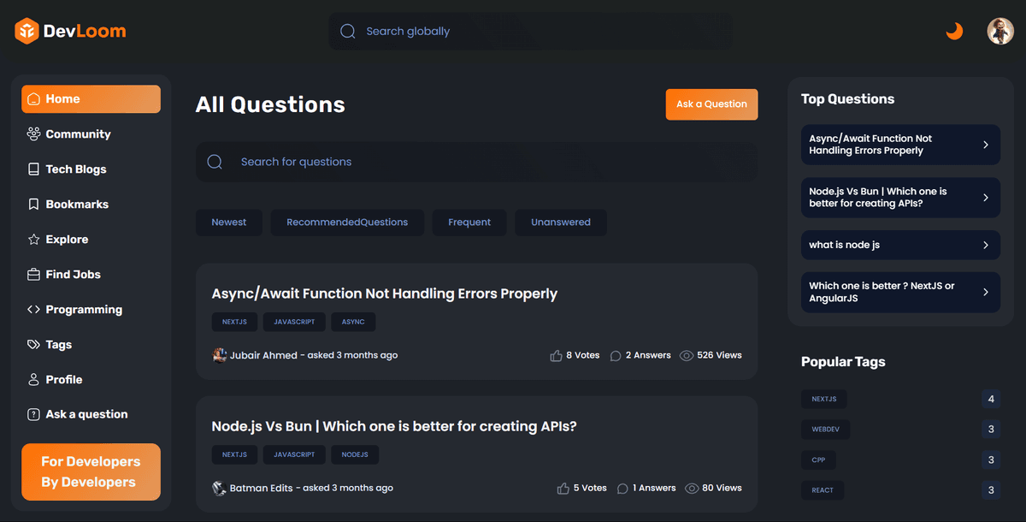Select the Newest filter tab
Viewport: 1026px width, 522px height.
(229, 222)
